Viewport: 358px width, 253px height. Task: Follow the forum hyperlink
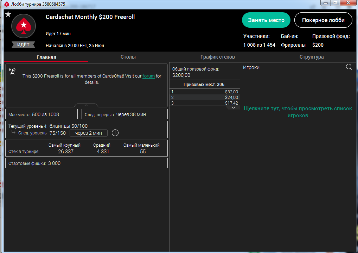(x=149, y=76)
